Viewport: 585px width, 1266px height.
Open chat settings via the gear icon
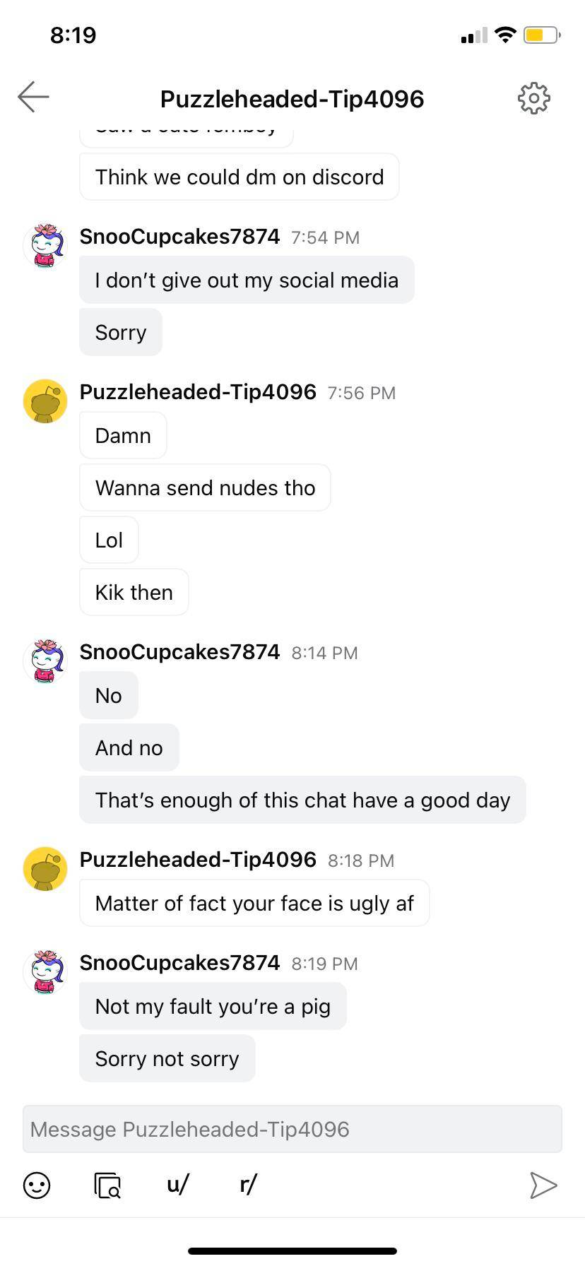point(533,98)
